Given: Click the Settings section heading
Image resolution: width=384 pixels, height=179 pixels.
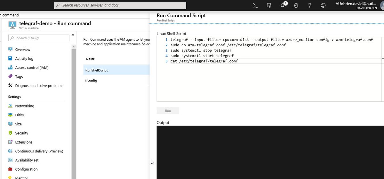Looking at the screenshot, I should click(14, 97).
